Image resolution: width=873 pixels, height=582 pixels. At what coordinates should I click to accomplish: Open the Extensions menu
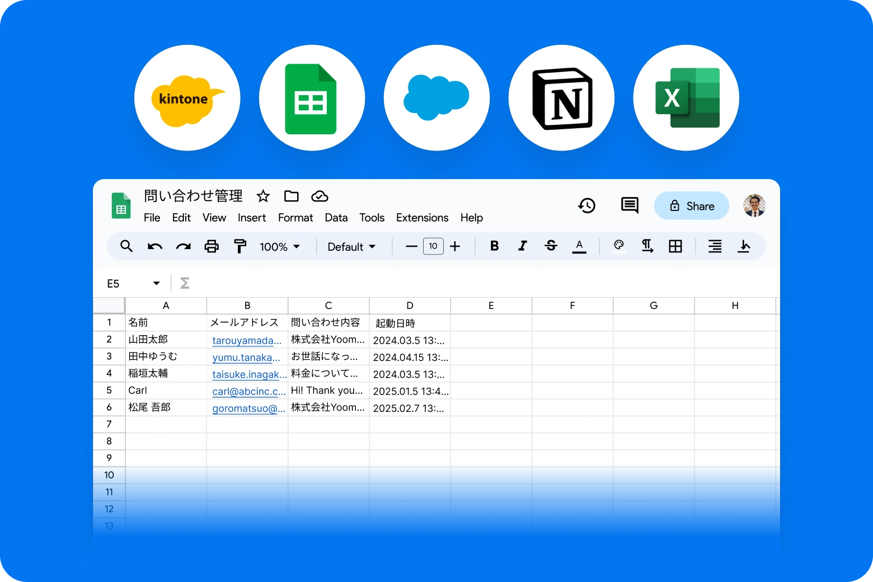(x=422, y=218)
